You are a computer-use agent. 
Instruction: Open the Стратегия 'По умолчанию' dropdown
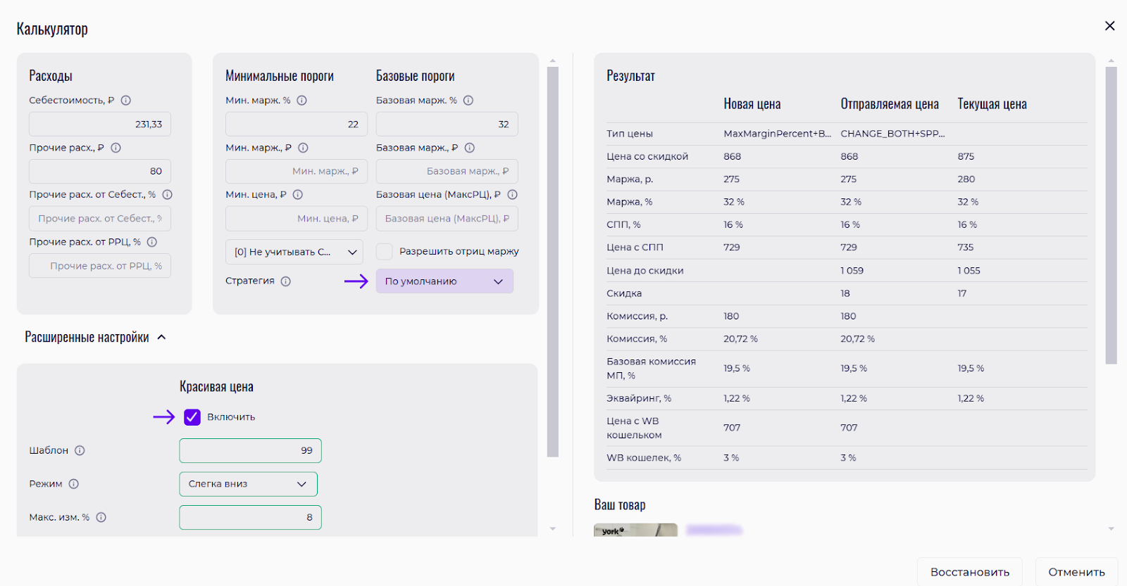[x=444, y=281]
